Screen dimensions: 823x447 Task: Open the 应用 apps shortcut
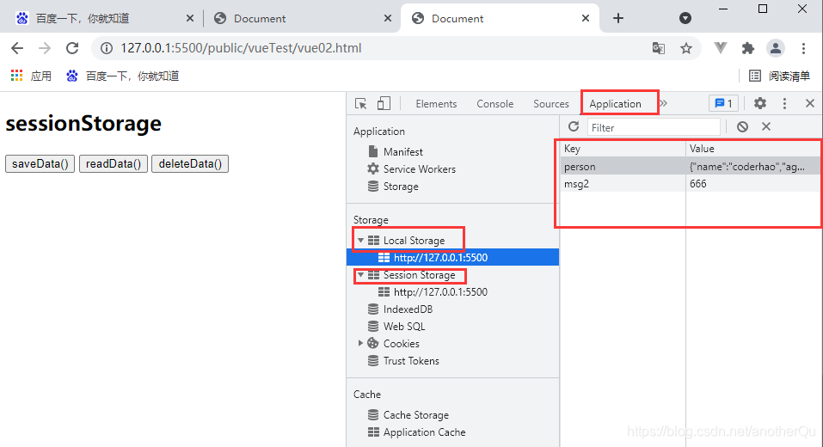click(x=31, y=76)
